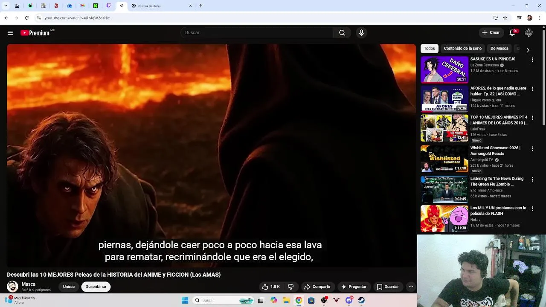The height and width of the screenshot is (307, 546).
Task: Bookmark this page with the star
Action: (505, 18)
